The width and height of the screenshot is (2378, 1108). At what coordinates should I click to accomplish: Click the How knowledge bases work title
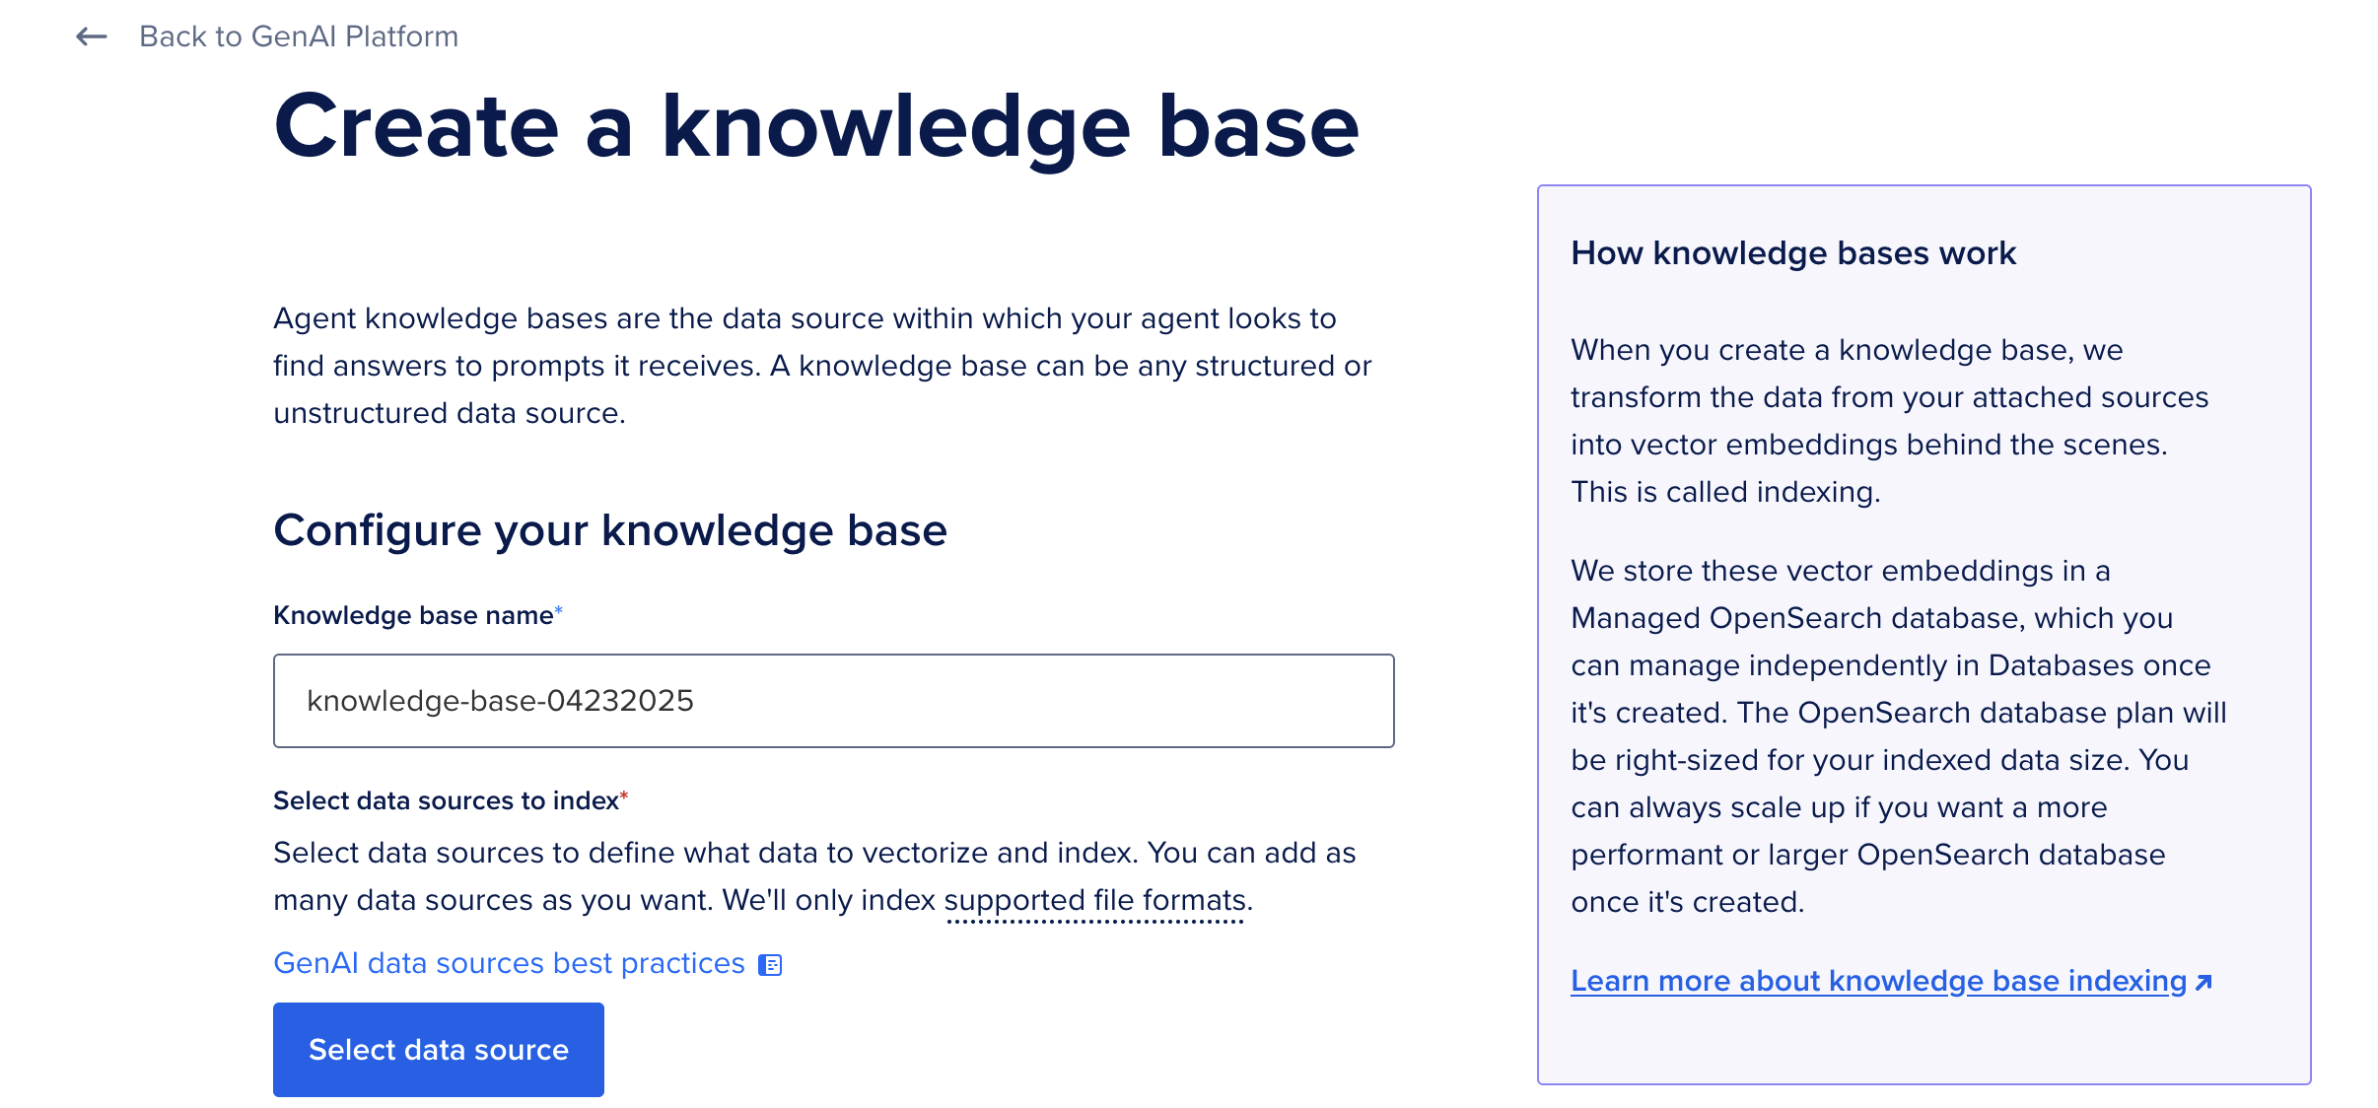(1792, 253)
